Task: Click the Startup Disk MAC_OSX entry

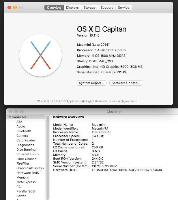Action: tap(95, 61)
